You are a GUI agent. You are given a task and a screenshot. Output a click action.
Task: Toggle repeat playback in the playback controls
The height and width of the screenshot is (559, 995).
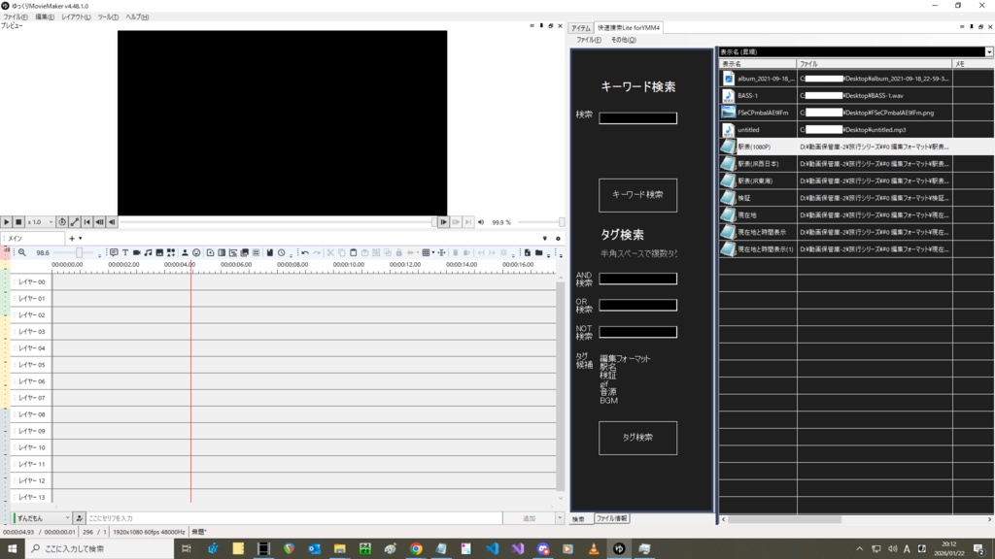click(62, 221)
